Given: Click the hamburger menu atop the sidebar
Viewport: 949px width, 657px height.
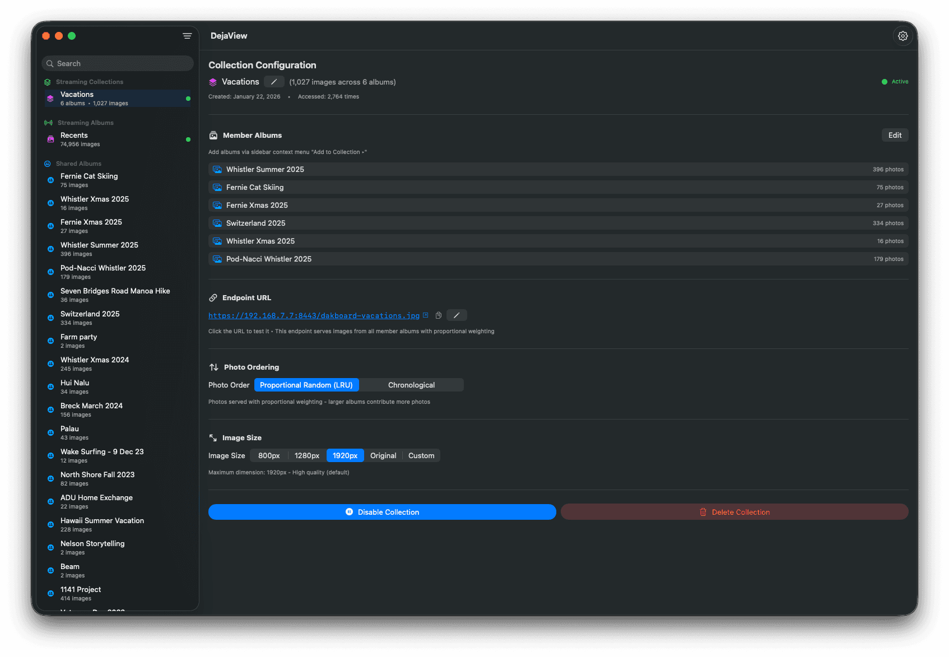Looking at the screenshot, I should tap(187, 36).
